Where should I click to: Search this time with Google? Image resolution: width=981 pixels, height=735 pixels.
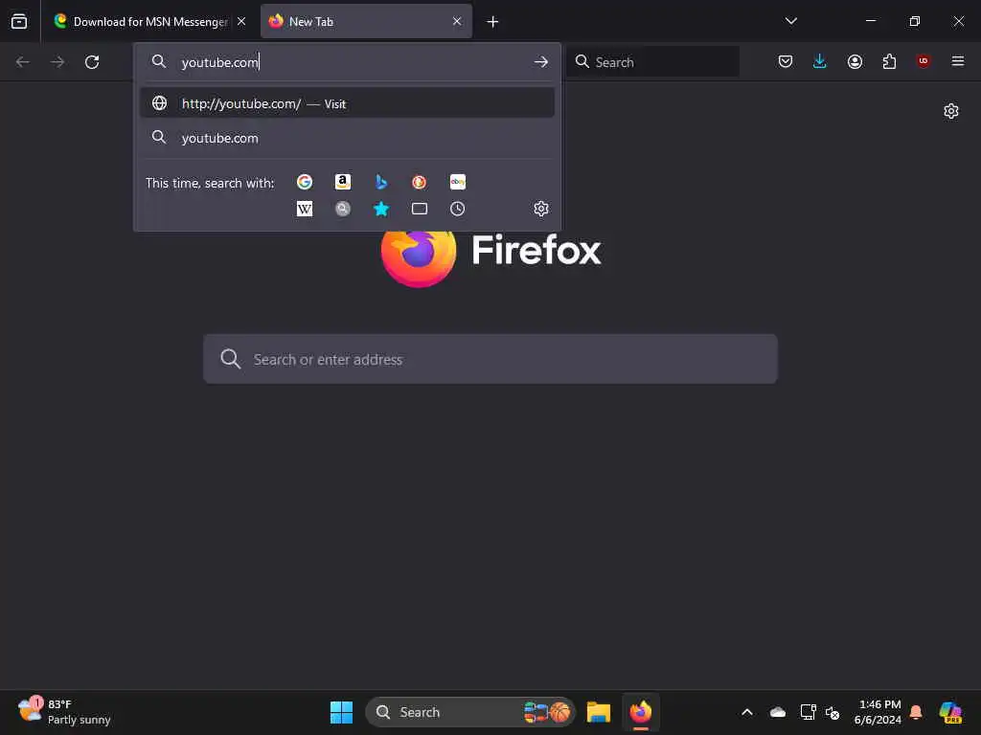(x=305, y=182)
